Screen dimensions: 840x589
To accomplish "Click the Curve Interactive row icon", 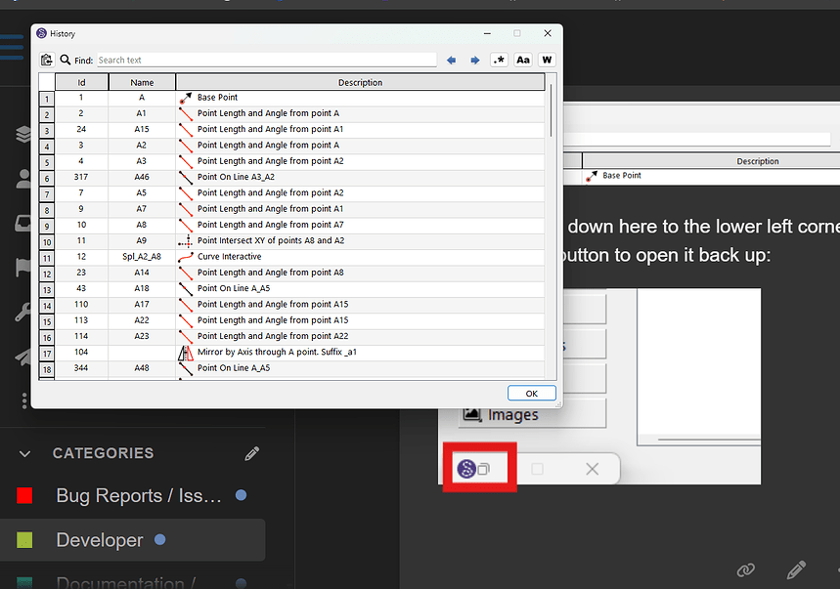I will pyautogui.click(x=186, y=257).
